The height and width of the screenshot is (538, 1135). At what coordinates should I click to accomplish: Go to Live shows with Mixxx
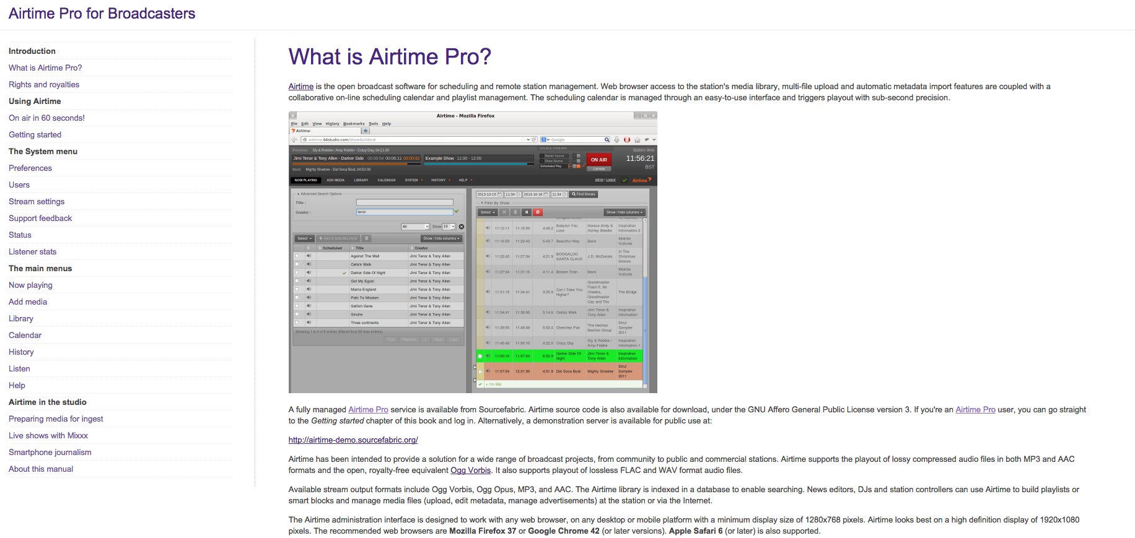48,435
